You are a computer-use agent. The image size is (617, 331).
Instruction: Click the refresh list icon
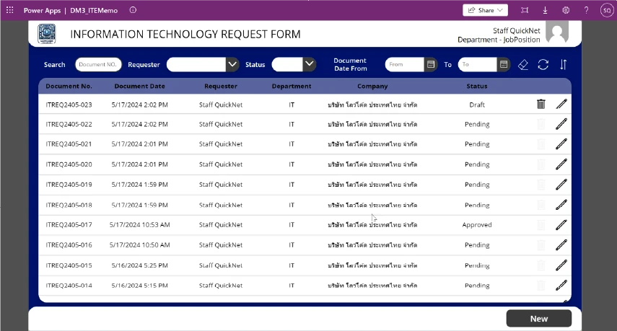click(543, 64)
